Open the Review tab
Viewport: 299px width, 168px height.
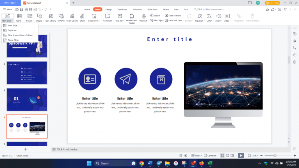click(166, 9)
